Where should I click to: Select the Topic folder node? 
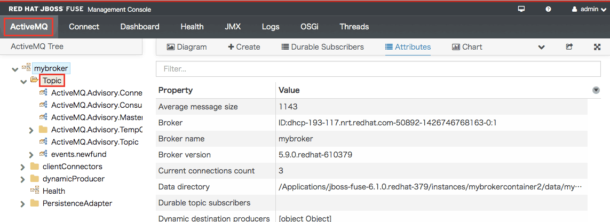pos(52,81)
